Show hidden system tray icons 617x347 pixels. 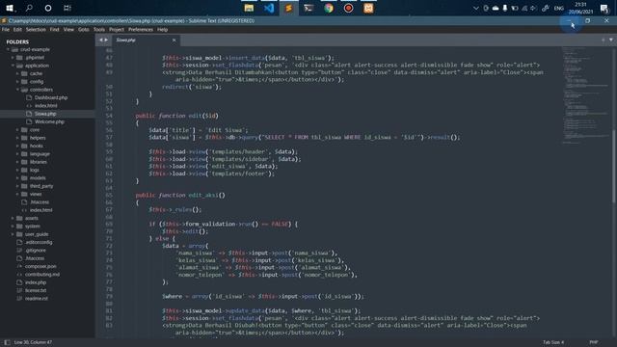pos(475,8)
